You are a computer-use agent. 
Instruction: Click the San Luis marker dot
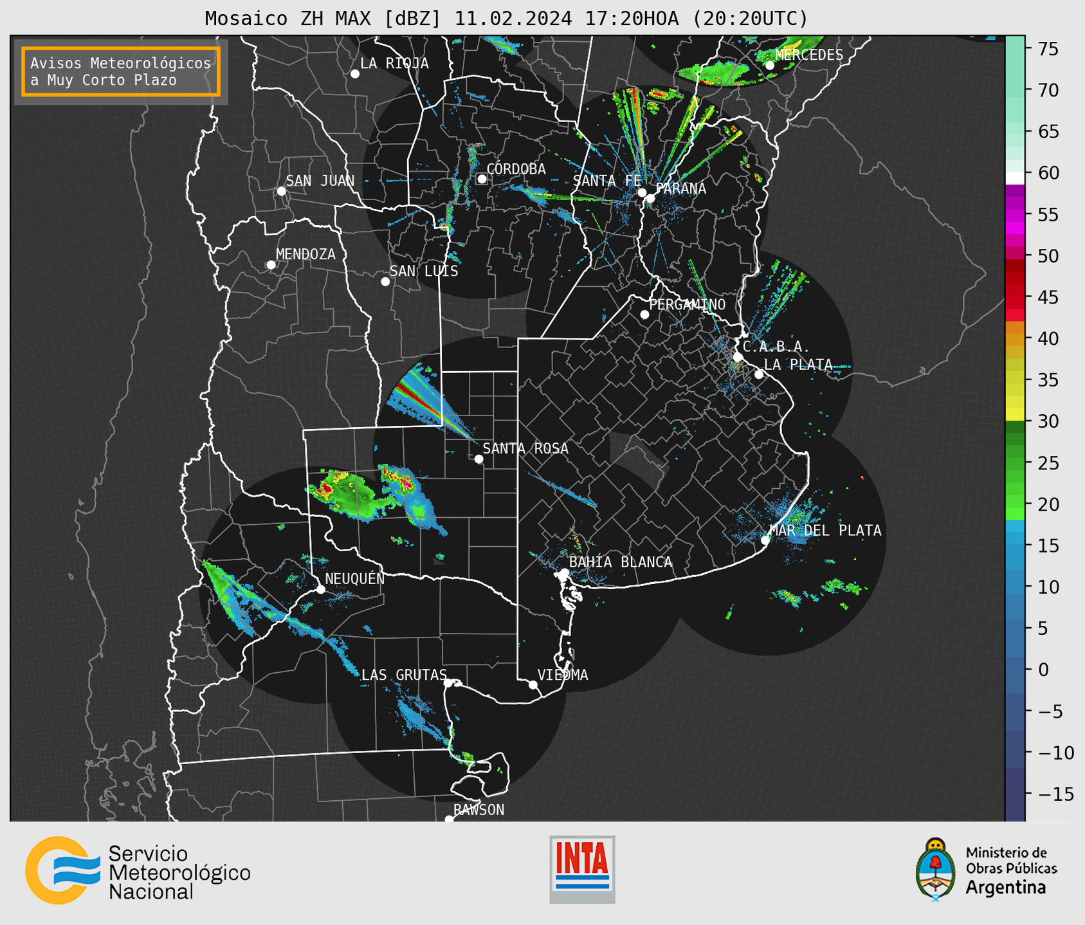pos(385,282)
